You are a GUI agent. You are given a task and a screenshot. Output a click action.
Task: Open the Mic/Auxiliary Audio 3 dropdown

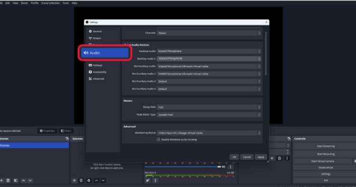[x=209, y=81]
